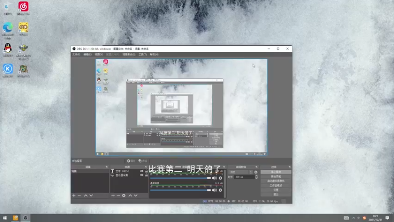This screenshot has width=394, height=222.
Task: Click the OBS icon on the taskbar
Action: coord(25,218)
